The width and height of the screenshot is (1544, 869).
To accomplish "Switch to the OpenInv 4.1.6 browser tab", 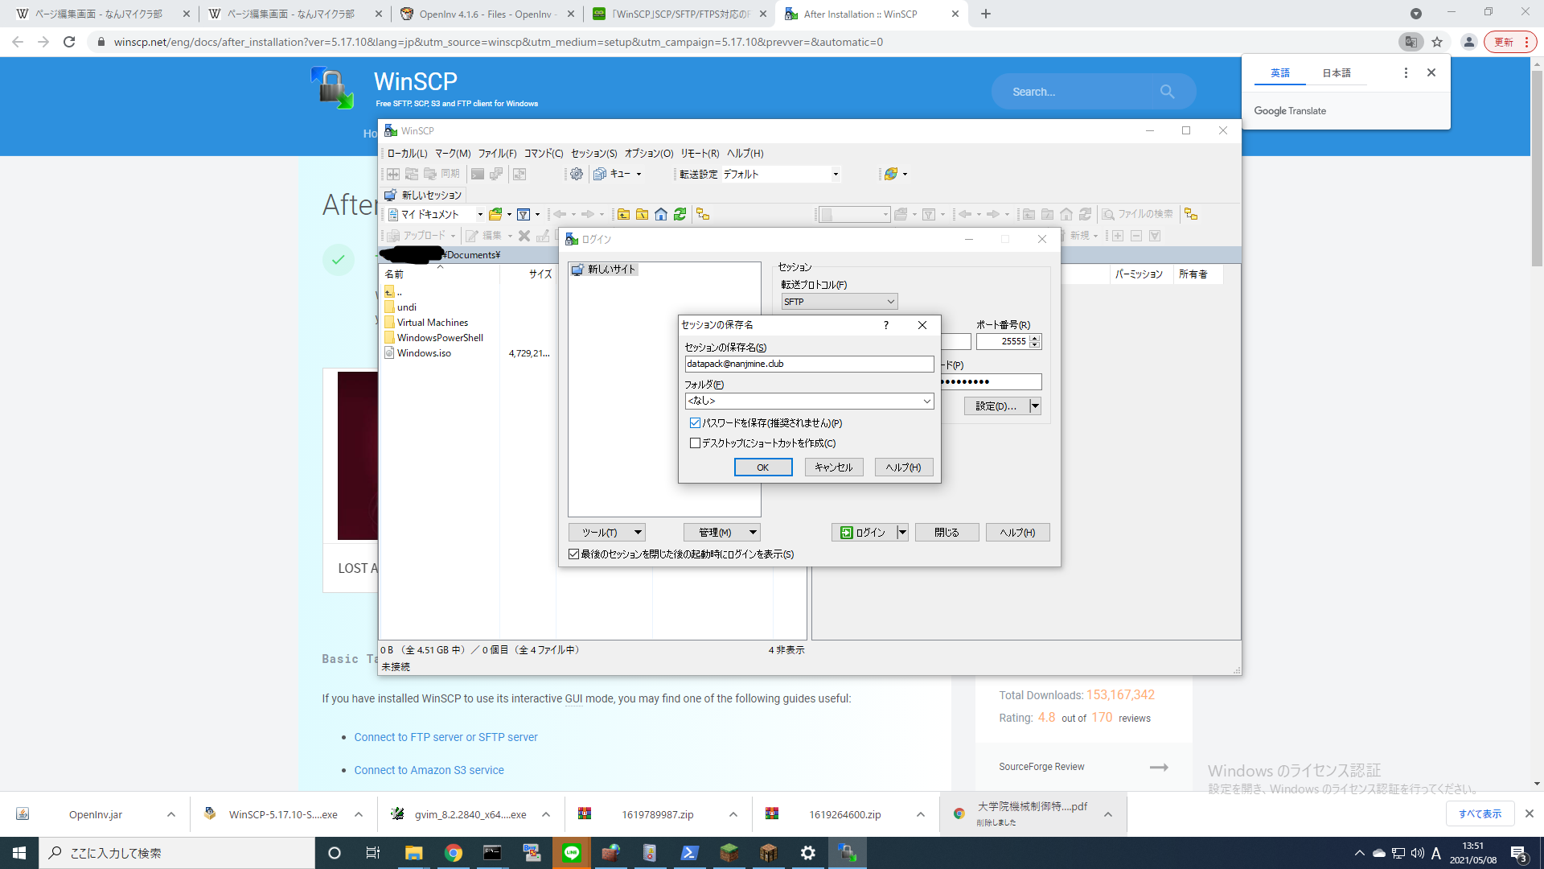I will point(487,14).
